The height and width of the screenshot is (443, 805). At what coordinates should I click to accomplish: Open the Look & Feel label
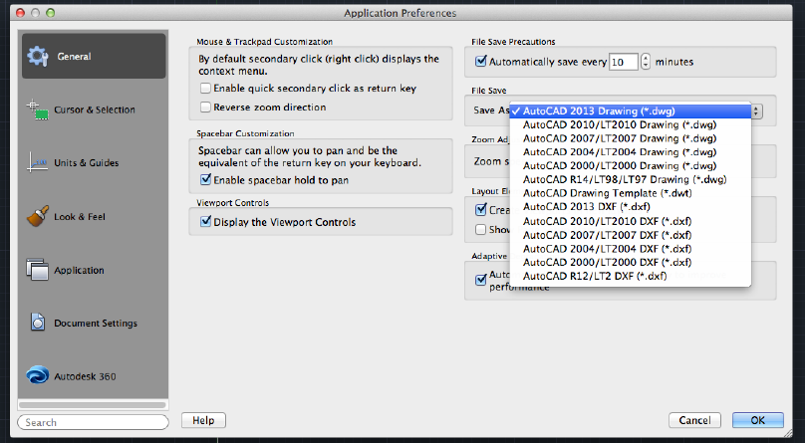[x=80, y=216]
